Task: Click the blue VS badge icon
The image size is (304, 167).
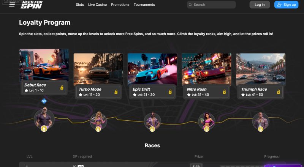Action: (44, 101)
